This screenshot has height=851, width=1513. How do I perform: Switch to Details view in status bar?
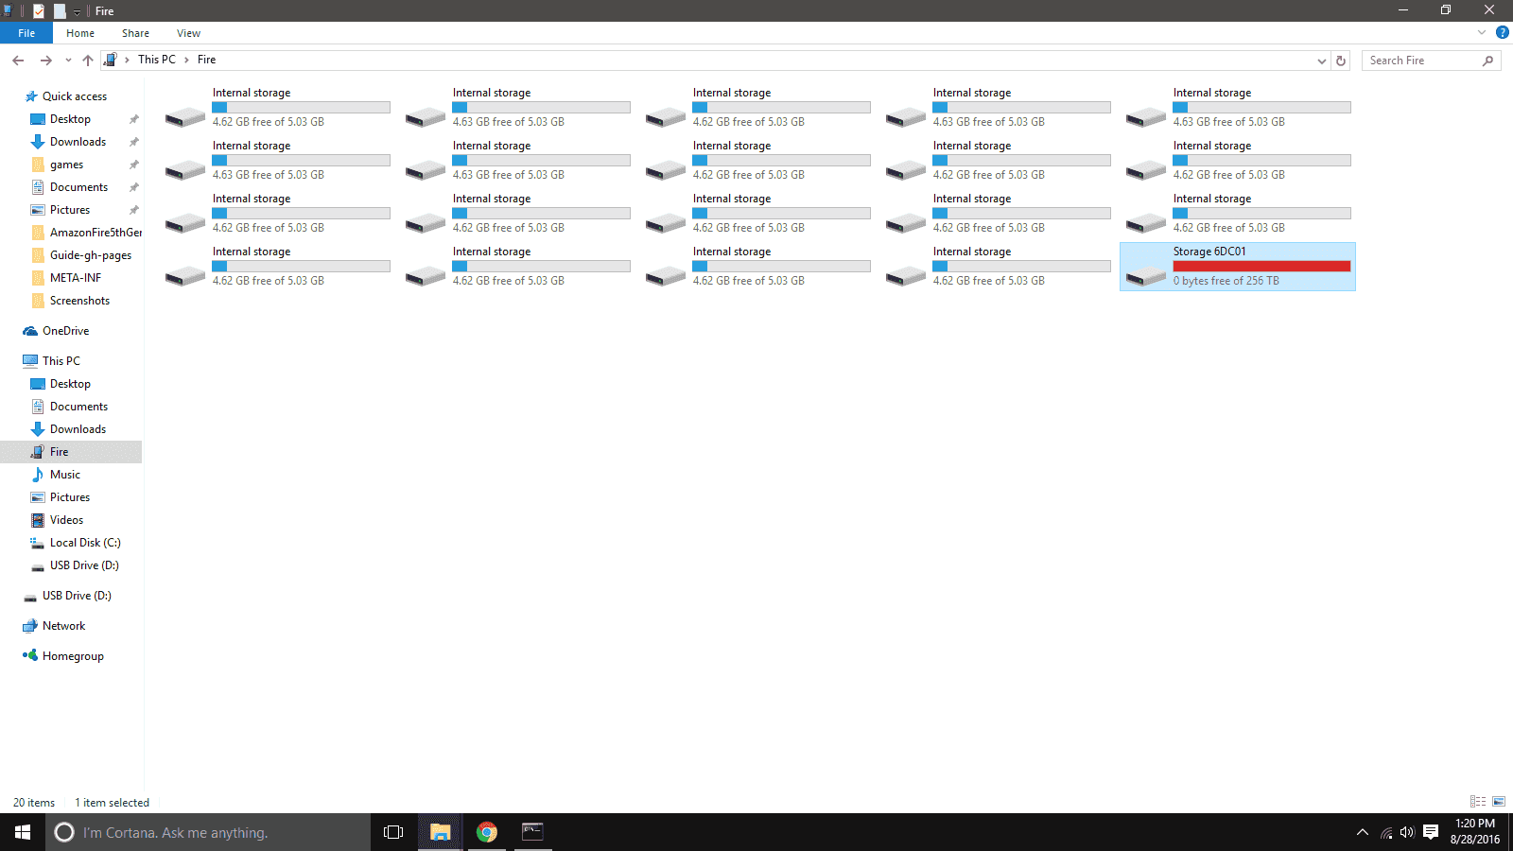click(x=1478, y=802)
